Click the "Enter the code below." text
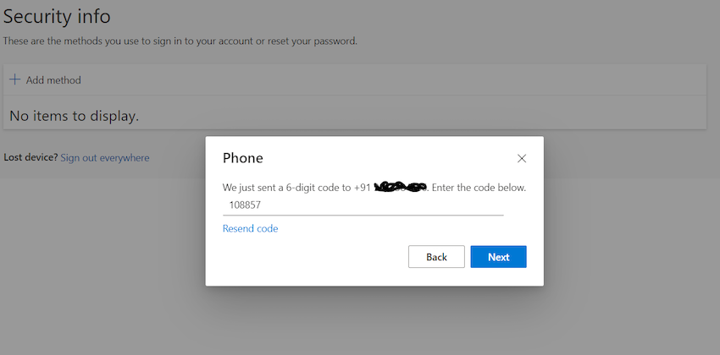The width and height of the screenshot is (720, 355). click(479, 187)
